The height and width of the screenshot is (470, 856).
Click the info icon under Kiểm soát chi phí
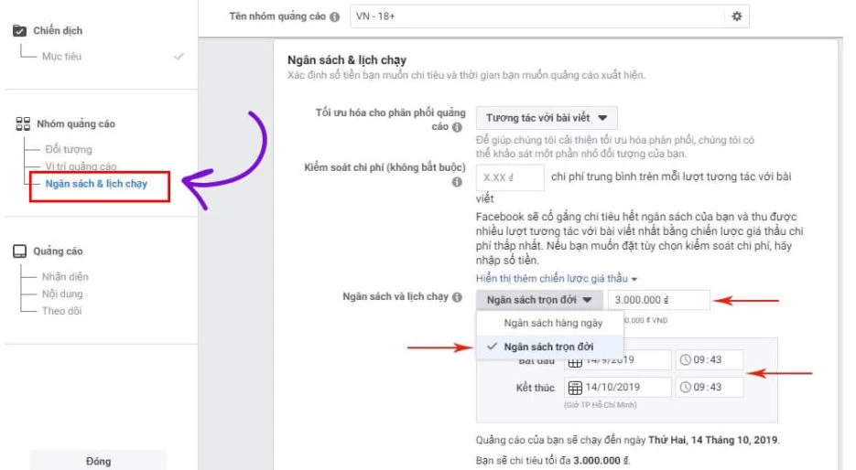pos(457,182)
